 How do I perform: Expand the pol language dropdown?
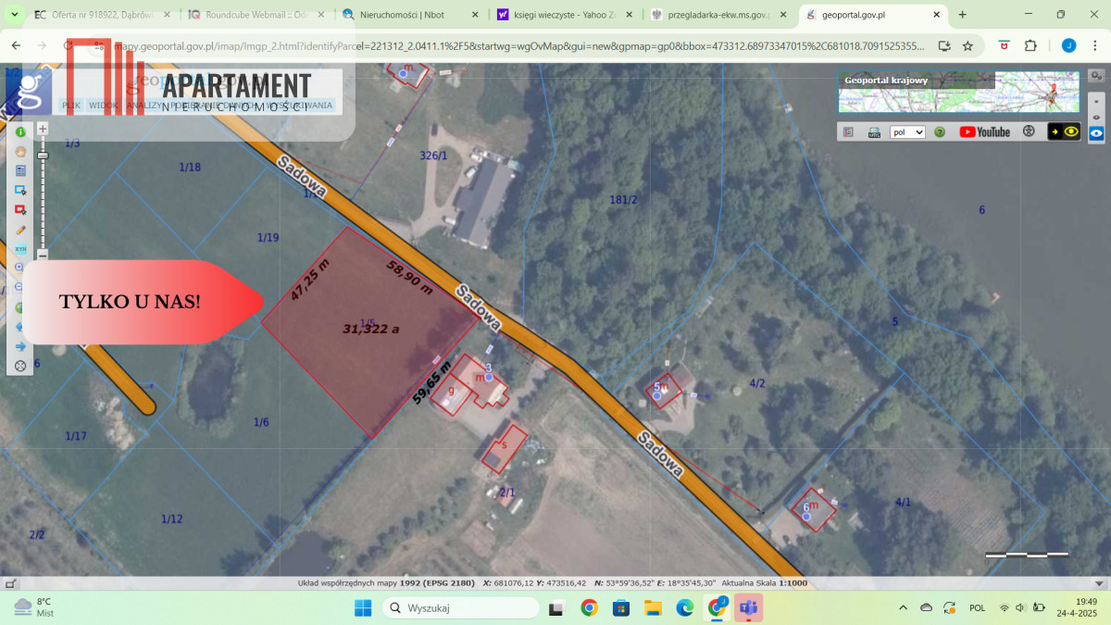907,132
